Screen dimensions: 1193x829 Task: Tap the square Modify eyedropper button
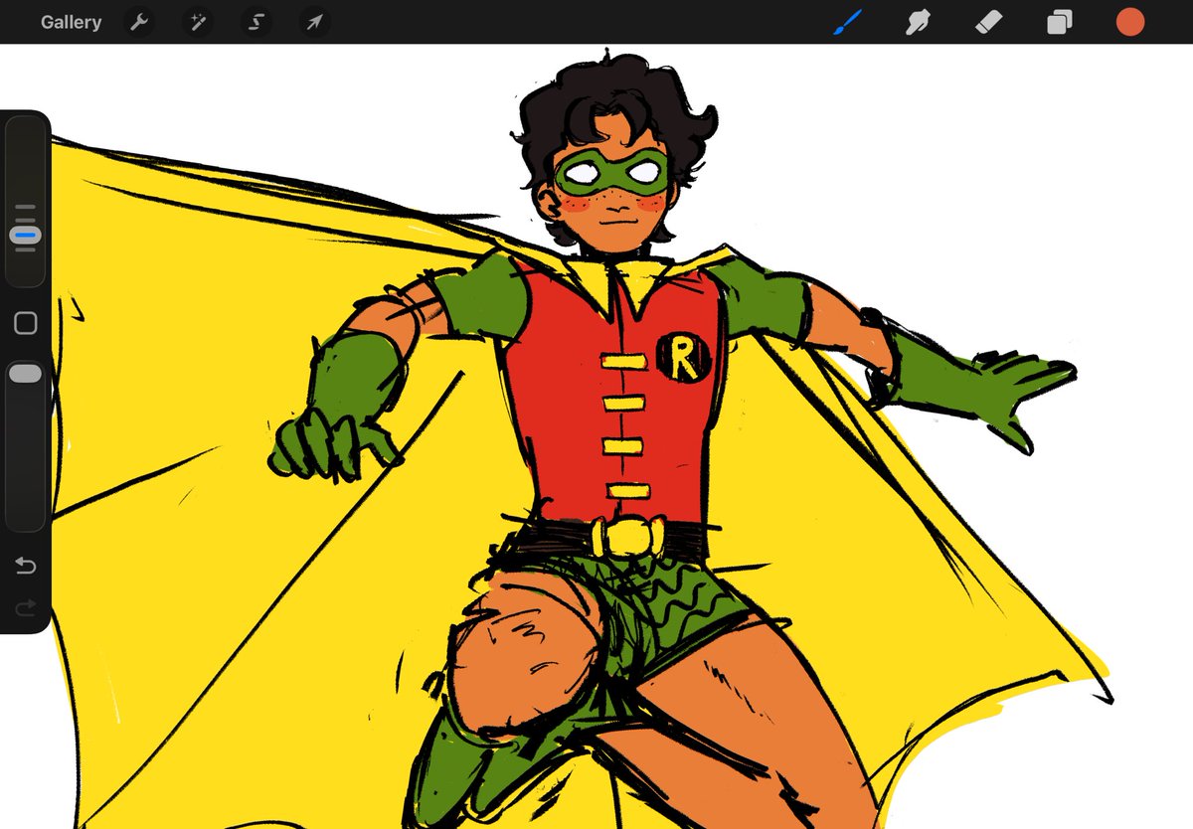(26, 323)
